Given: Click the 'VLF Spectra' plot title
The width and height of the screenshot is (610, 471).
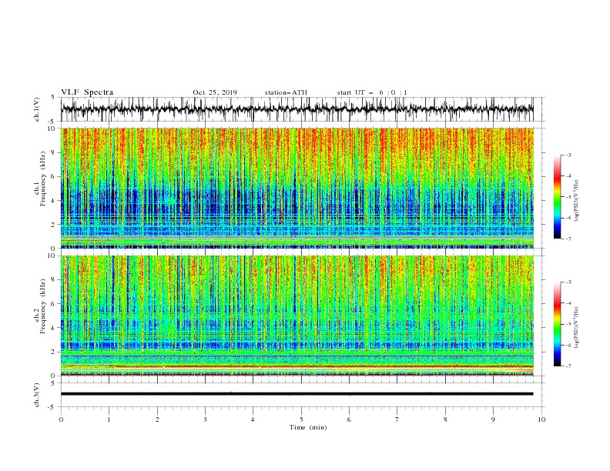Looking at the screenshot, I should pyautogui.click(x=87, y=92).
